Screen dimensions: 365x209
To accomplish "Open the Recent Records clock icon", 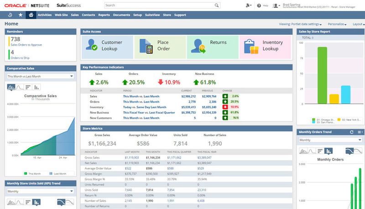I will click(x=10, y=15).
